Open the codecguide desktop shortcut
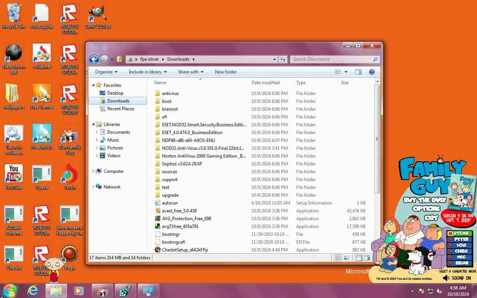Viewport: 477px width, 298px height. point(42,16)
